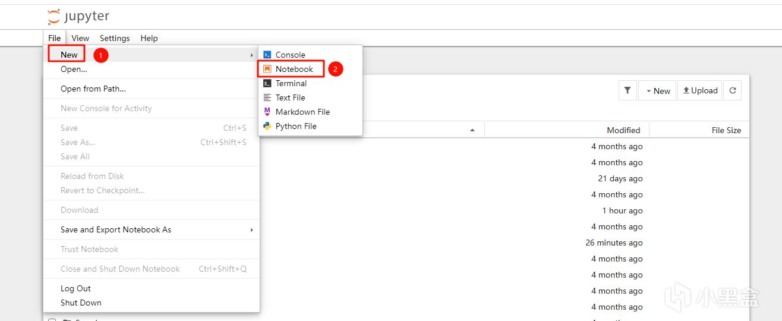The height and width of the screenshot is (321, 782).
Task: Click the Terminal icon in submenu
Action: 267,83
